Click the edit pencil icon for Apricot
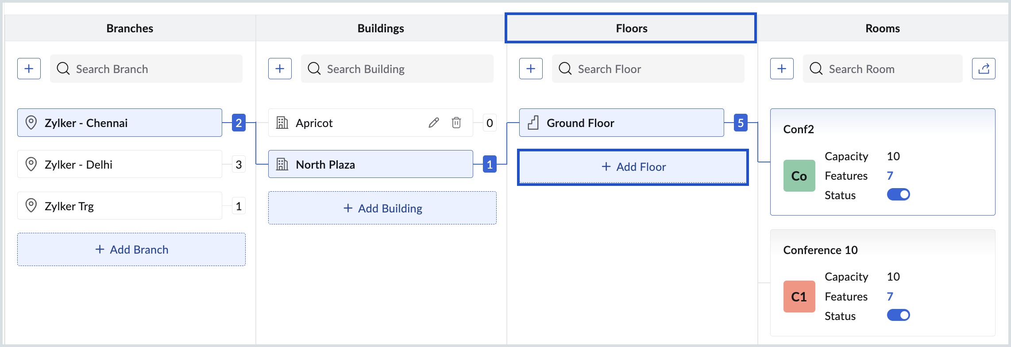This screenshot has width=1011, height=347. (434, 123)
